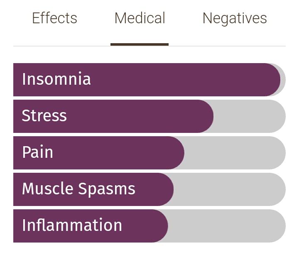Click the Insomnia label text
This screenshot has height=277, width=299.
(56, 78)
